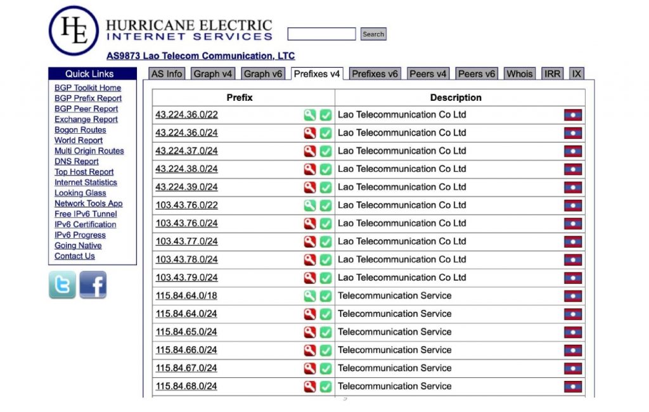Click green magnifier icon for 103.43.76.0/22
This screenshot has height=412, width=649.
[x=309, y=205]
